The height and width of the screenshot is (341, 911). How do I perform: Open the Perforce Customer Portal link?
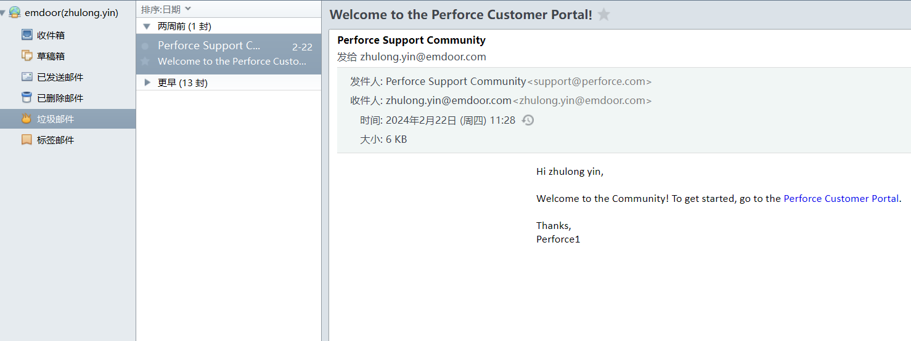coord(841,198)
